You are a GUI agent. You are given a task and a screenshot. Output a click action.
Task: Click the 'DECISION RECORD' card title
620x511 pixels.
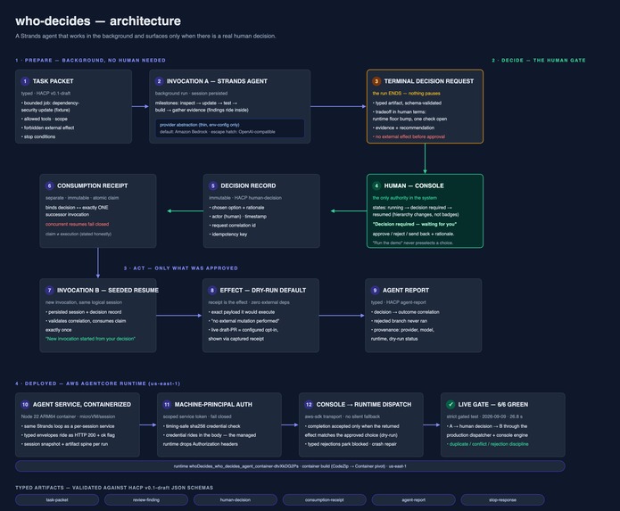(x=248, y=185)
